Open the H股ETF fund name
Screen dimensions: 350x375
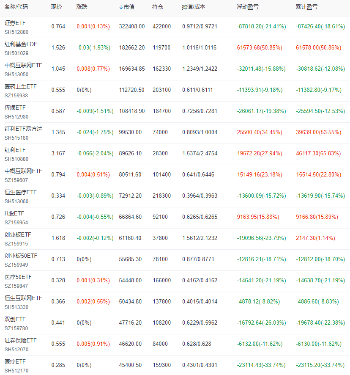14,213
